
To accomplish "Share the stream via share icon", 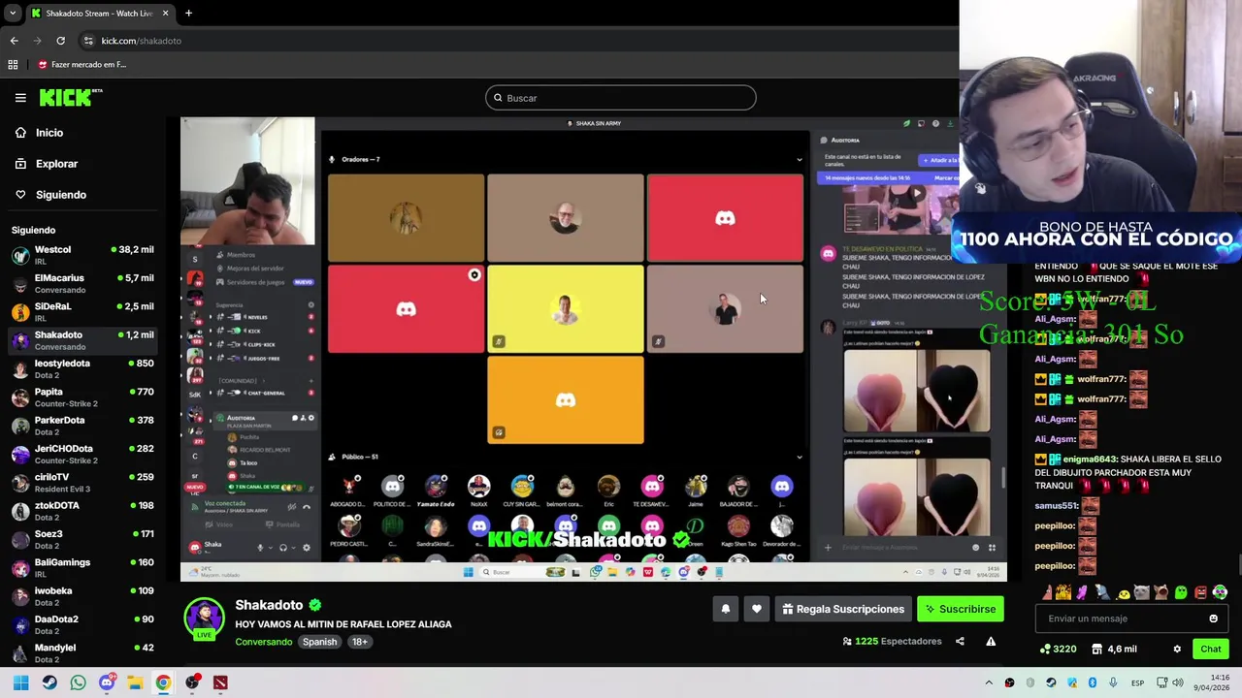I will (x=960, y=641).
